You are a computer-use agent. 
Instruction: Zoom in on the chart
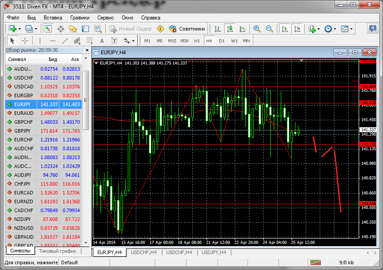257,29
